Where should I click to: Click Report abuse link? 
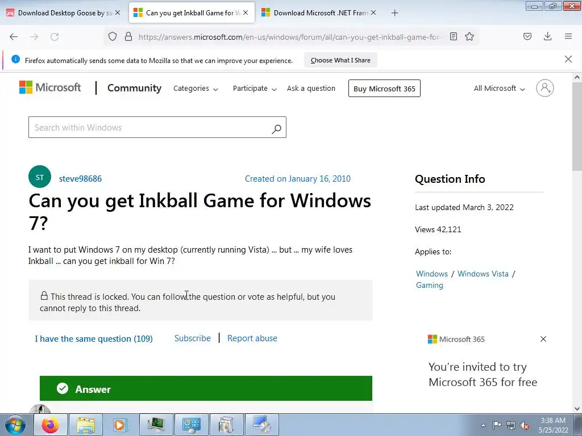pyautogui.click(x=252, y=338)
